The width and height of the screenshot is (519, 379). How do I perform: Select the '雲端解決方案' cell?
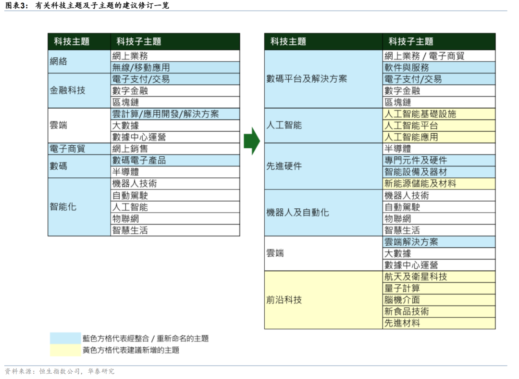tap(439, 242)
